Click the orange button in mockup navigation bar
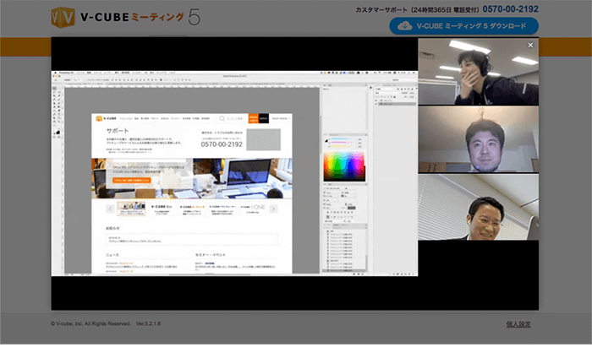 click(x=254, y=118)
